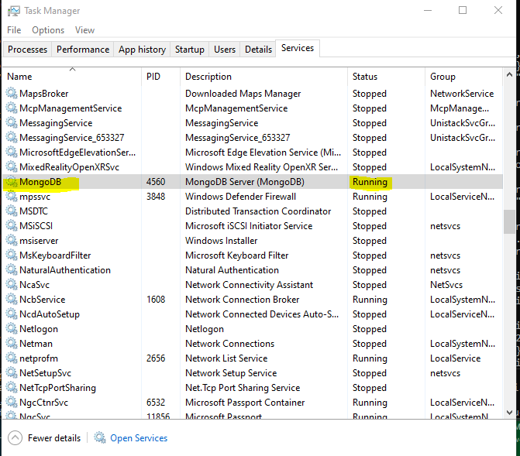The width and height of the screenshot is (520, 456).
Task: Sort services by Status column header
Action: click(x=365, y=77)
